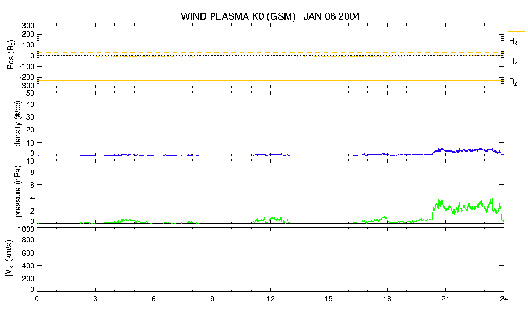The height and width of the screenshot is (319, 528).
Task: Click x-axis tick label '3'
Action: (95, 299)
